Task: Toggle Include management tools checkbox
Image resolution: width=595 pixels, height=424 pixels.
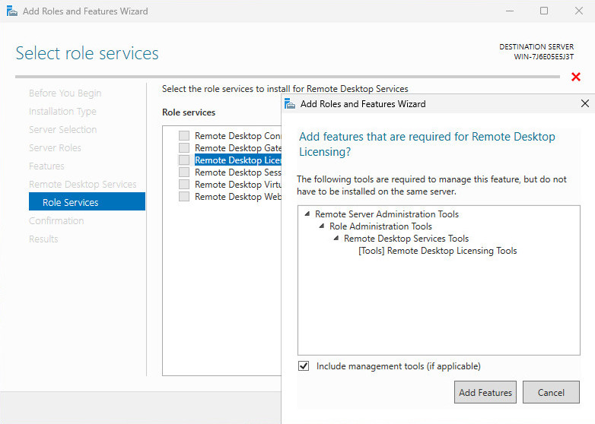Action: [304, 366]
